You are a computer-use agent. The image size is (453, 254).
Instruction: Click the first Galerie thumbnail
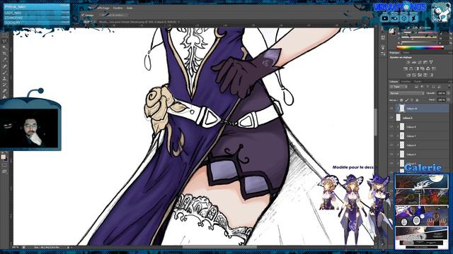[x=421, y=183]
